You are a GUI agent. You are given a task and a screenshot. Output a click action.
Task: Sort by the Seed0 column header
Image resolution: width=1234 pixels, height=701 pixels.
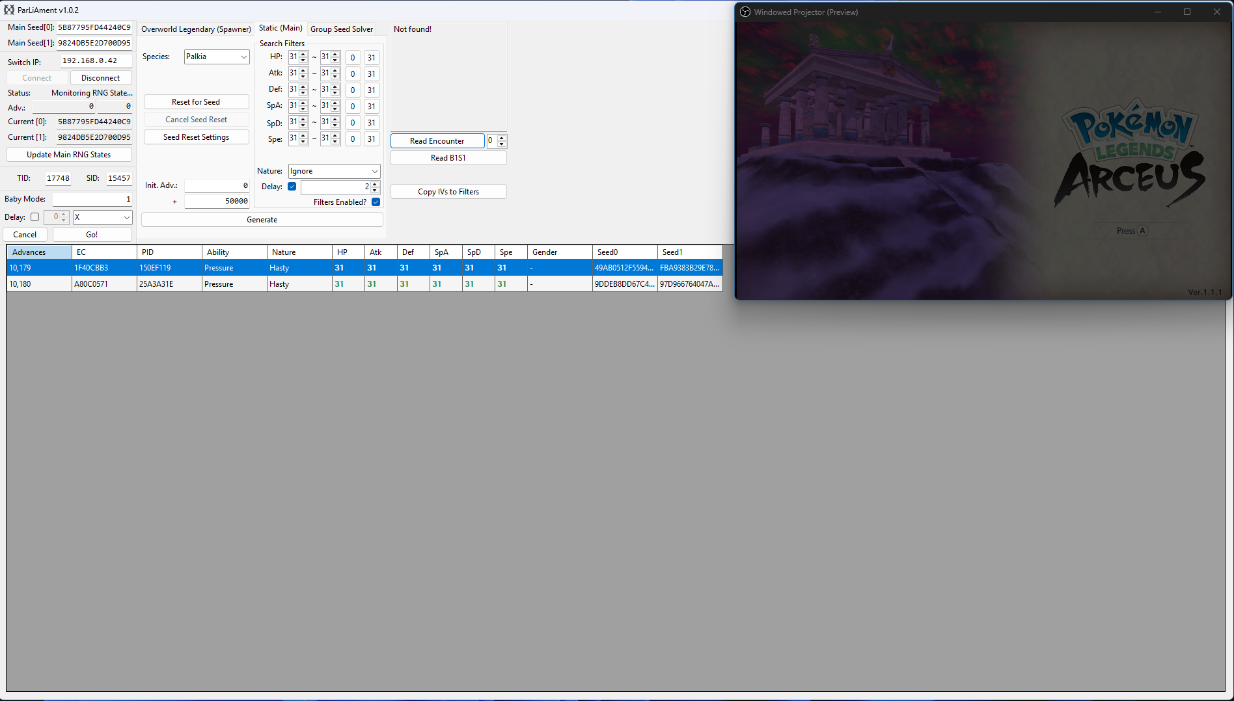[x=625, y=252]
